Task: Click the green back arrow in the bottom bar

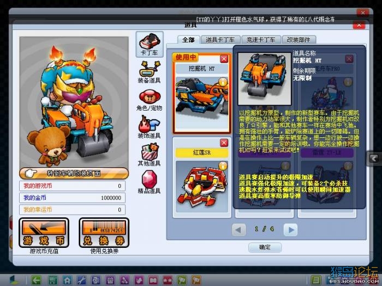Action: click(x=37, y=281)
